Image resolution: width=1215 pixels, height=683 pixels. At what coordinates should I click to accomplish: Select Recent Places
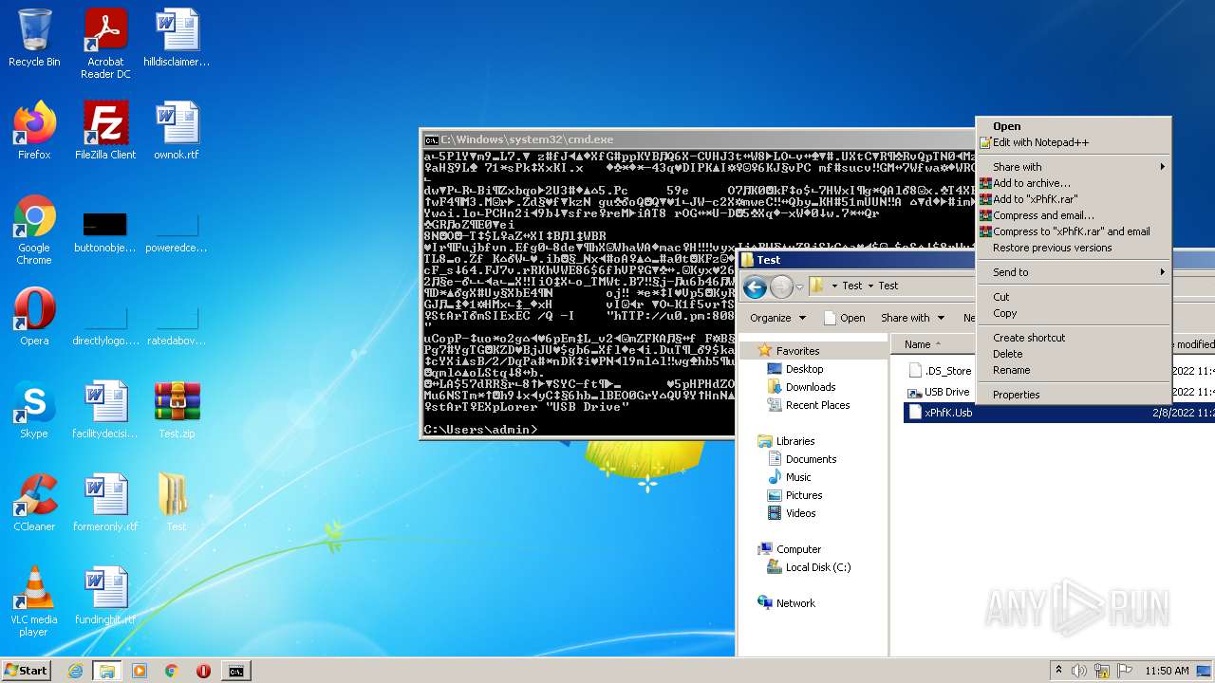(x=817, y=405)
